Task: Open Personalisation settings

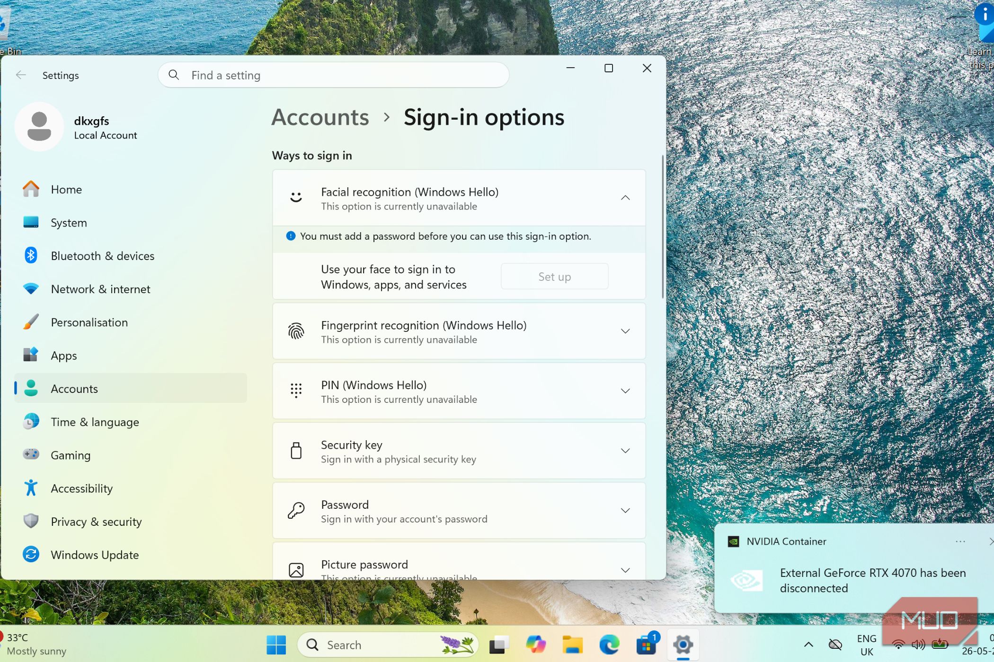Action: click(131, 322)
